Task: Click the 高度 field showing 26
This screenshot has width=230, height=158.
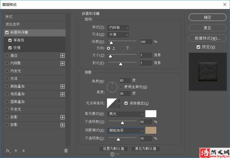Action: 125,94
